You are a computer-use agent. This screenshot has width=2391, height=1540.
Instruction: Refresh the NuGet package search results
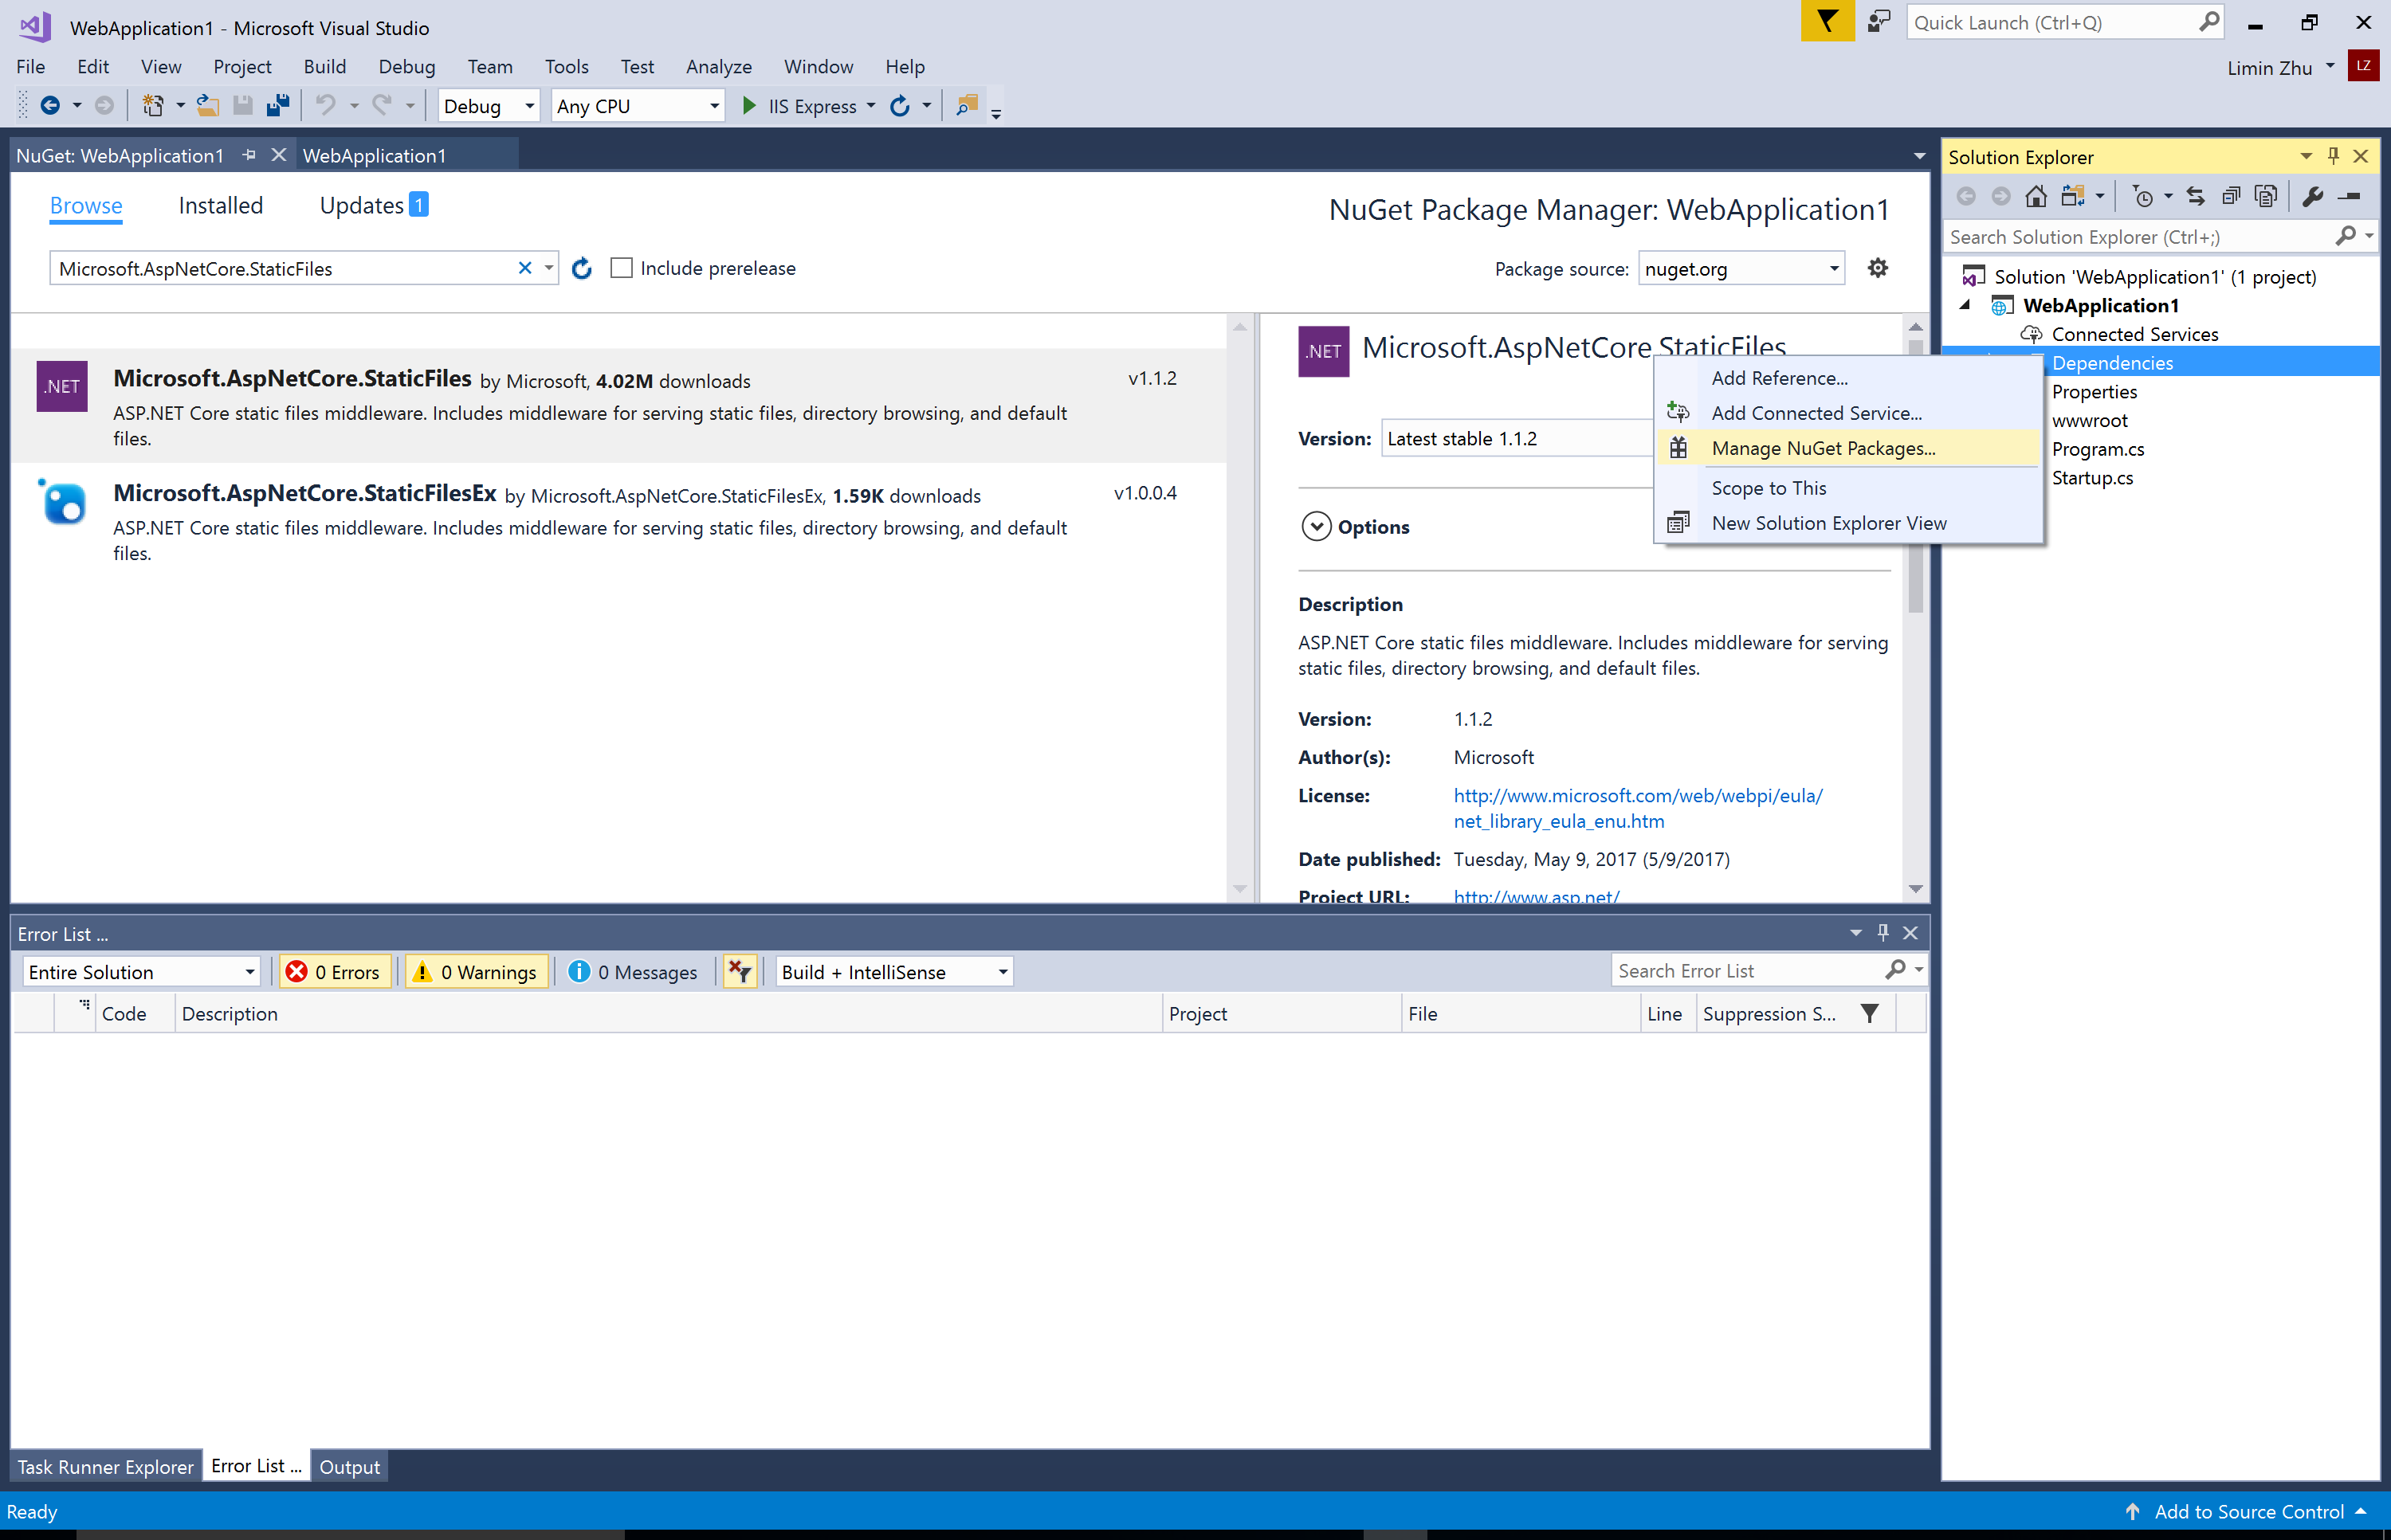581,268
